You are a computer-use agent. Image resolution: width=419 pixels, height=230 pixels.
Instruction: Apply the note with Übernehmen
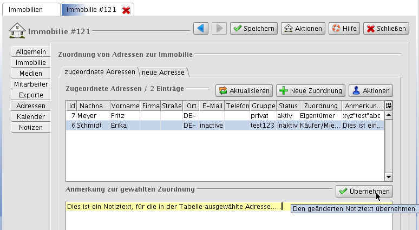click(x=364, y=191)
